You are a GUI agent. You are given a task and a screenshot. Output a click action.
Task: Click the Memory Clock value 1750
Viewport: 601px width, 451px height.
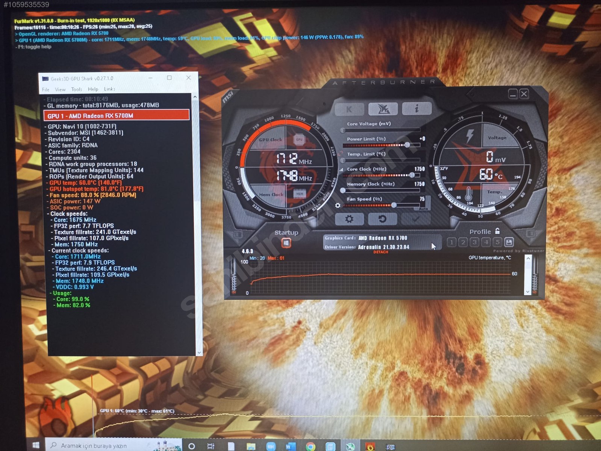point(419,184)
